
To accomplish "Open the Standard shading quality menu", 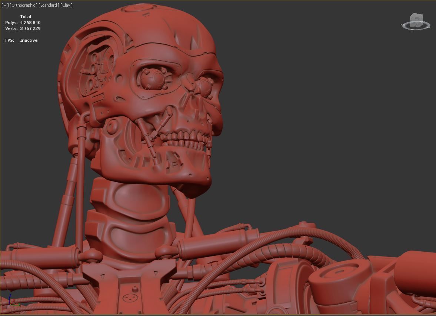I will (x=49, y=5).
